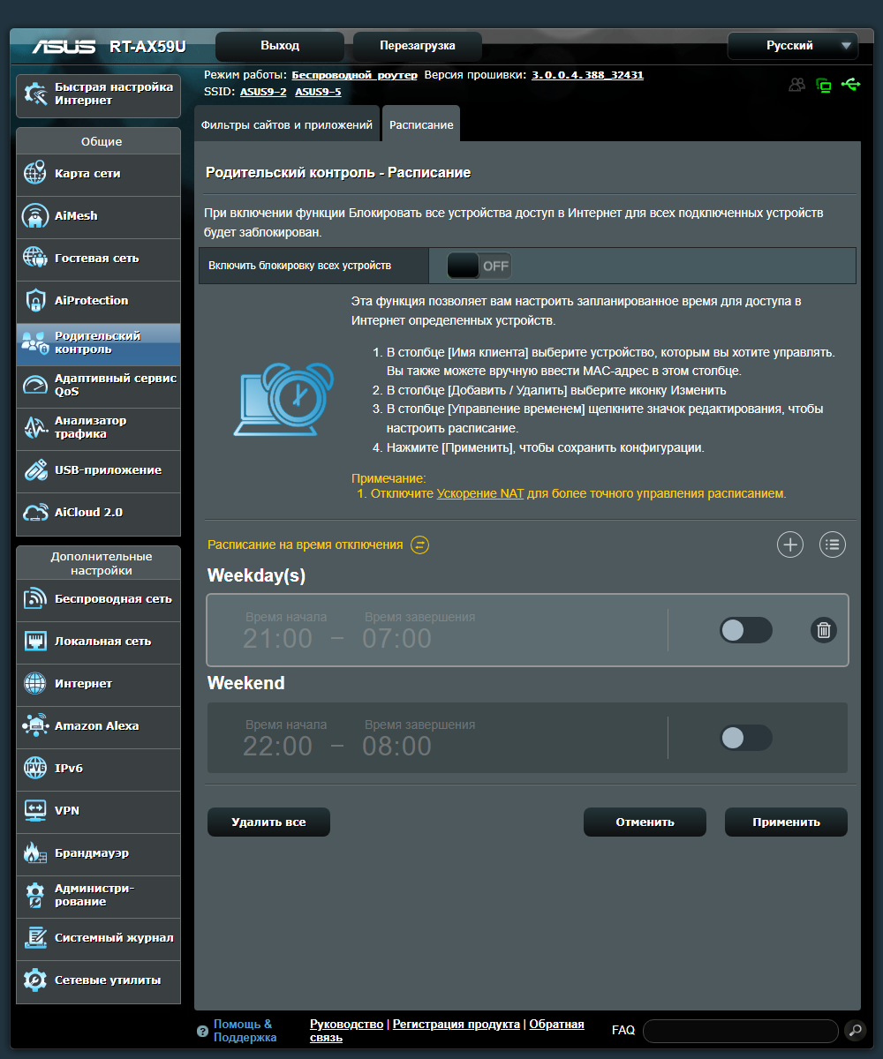Click the switch mode icon beside Расписание на время отключения
Screen dimensions: 883x1059
click(420, 545)
